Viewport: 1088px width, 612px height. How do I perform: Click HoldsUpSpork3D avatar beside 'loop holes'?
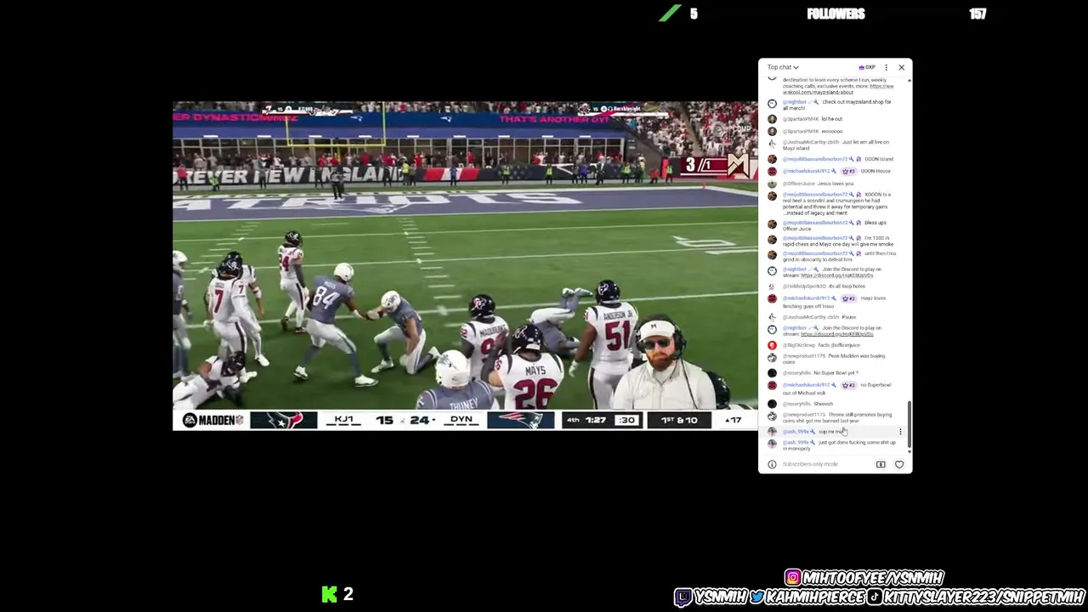pos(772,286)
